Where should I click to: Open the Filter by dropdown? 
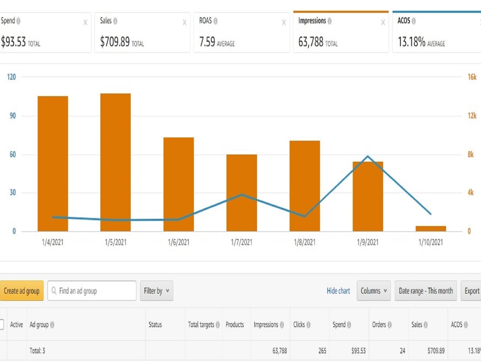tap(156, 291)
